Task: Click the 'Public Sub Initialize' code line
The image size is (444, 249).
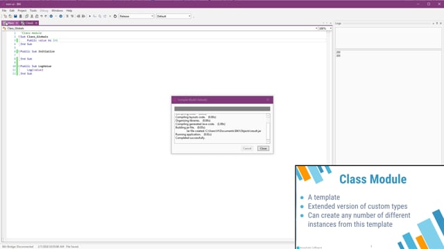Action: tap(37, 51)
